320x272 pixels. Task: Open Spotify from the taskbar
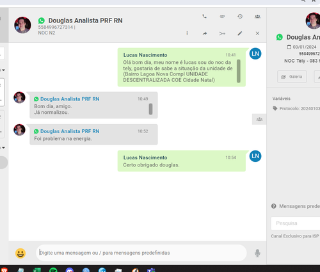(53, 270)
